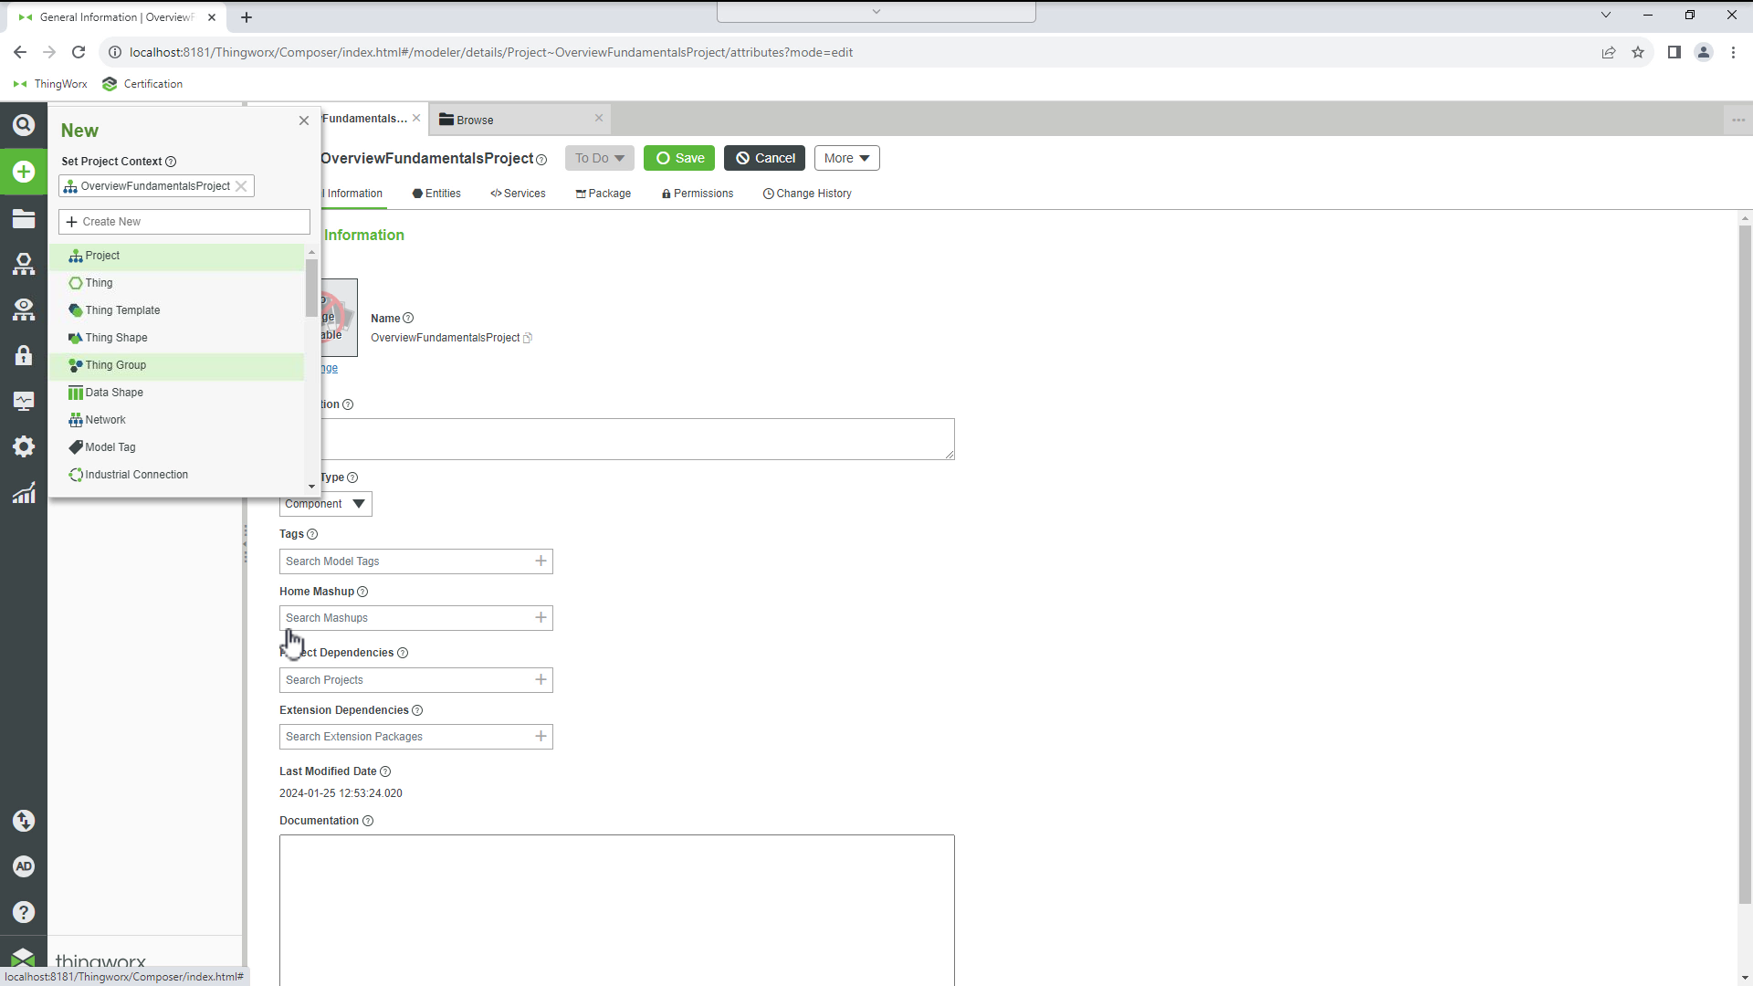Open System settings via sidebar gear icon

coord(23,446)
